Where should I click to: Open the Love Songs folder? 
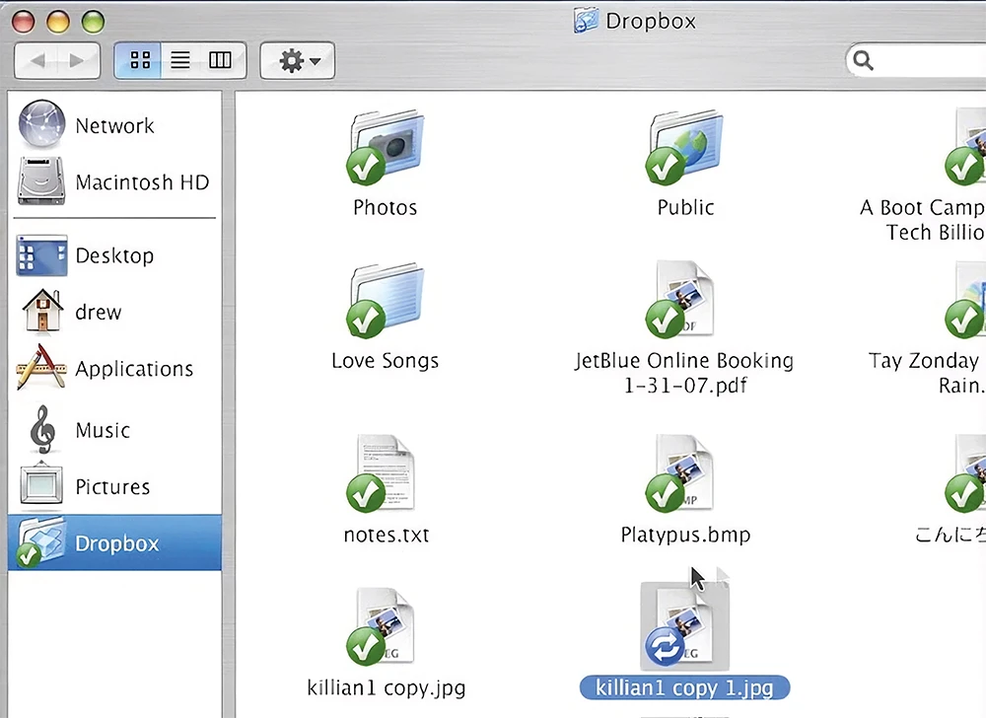(386, 301)
